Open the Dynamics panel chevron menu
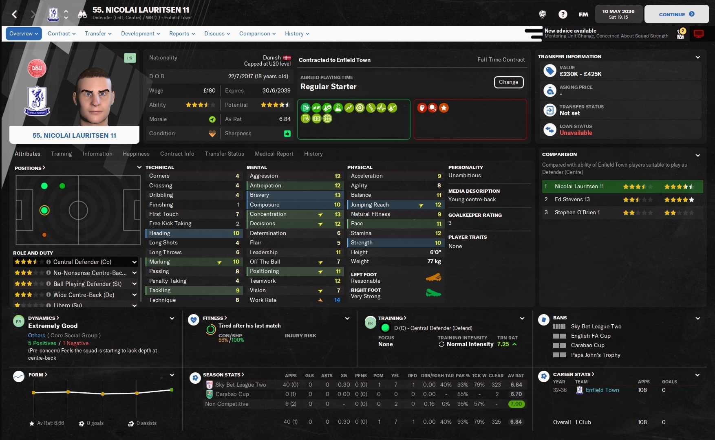The height and width of the screenshot is (440, 715). point(172,319)
